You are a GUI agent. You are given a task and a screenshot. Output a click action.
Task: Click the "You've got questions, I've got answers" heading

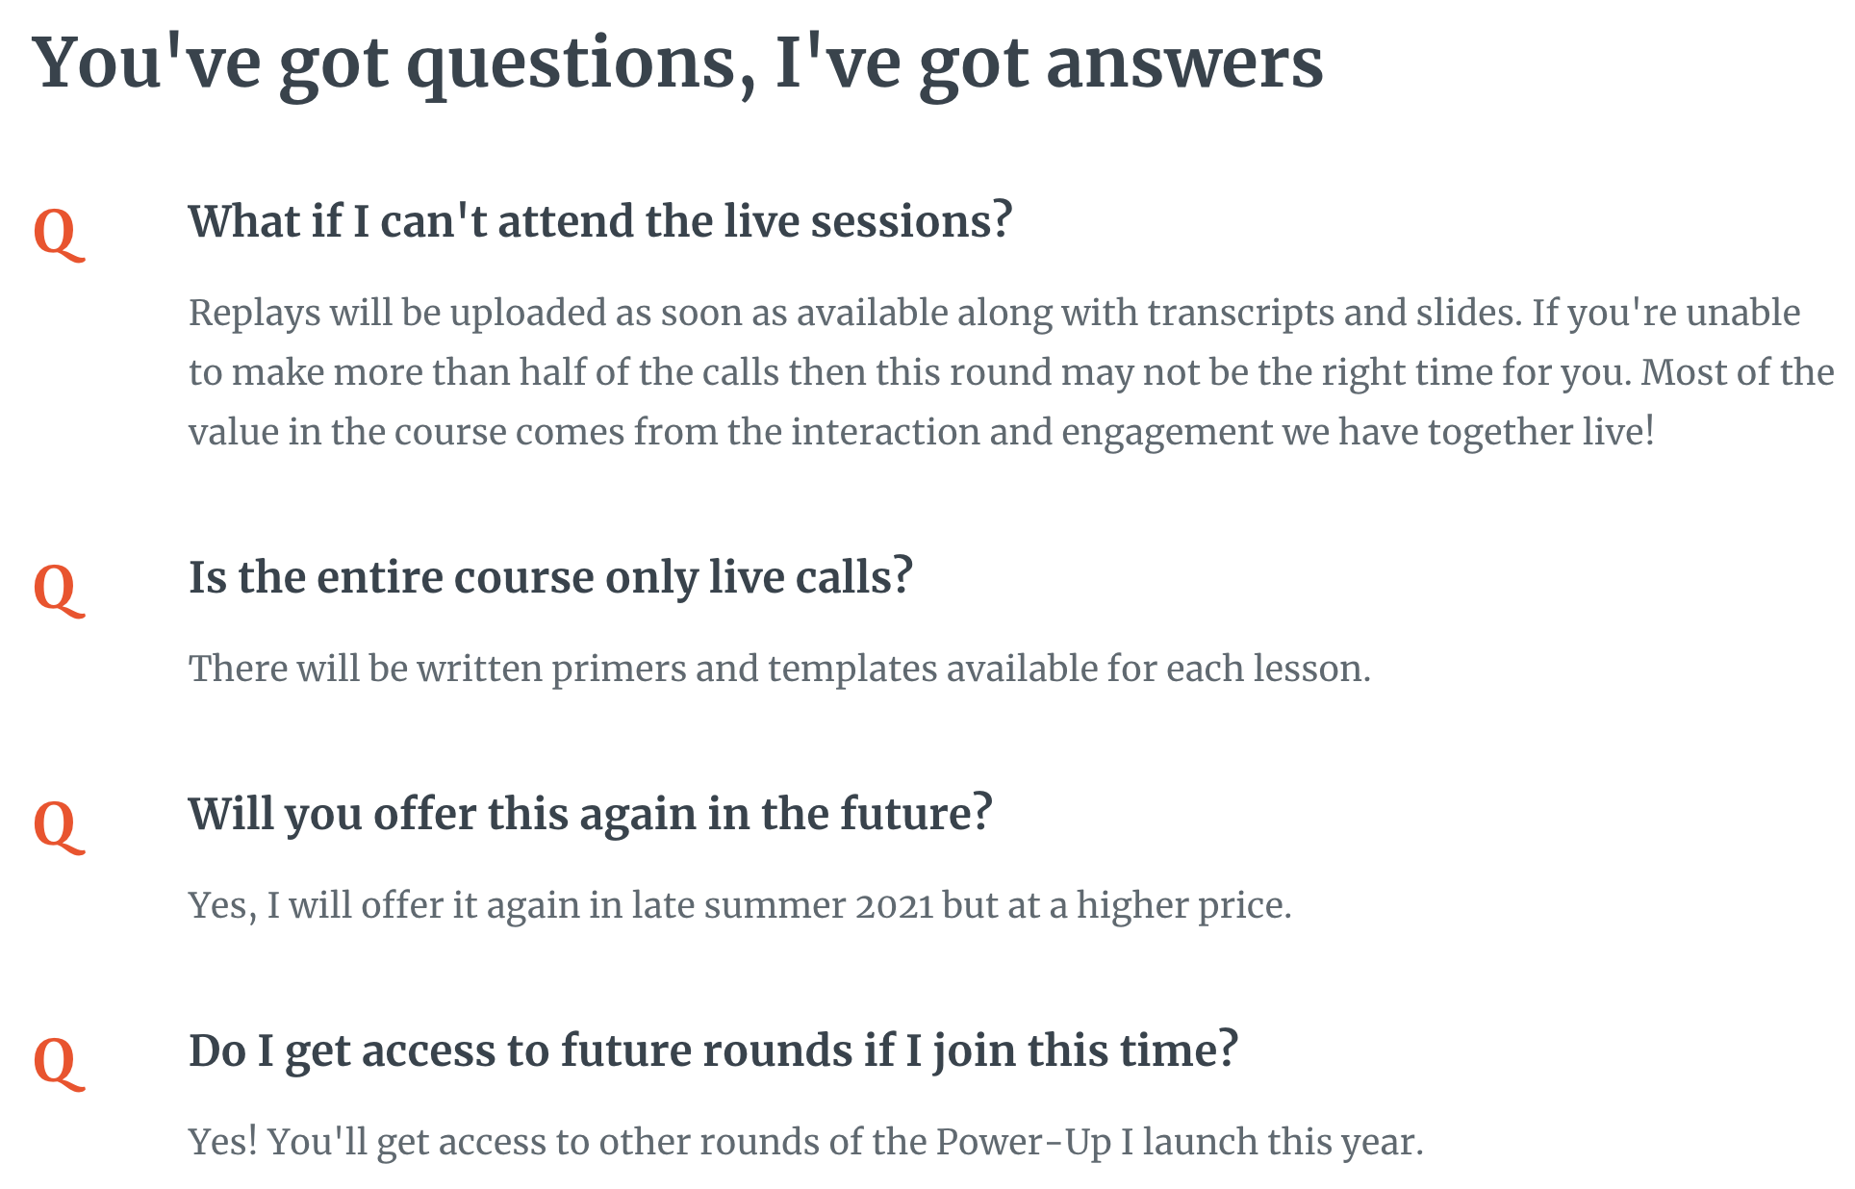678,63
